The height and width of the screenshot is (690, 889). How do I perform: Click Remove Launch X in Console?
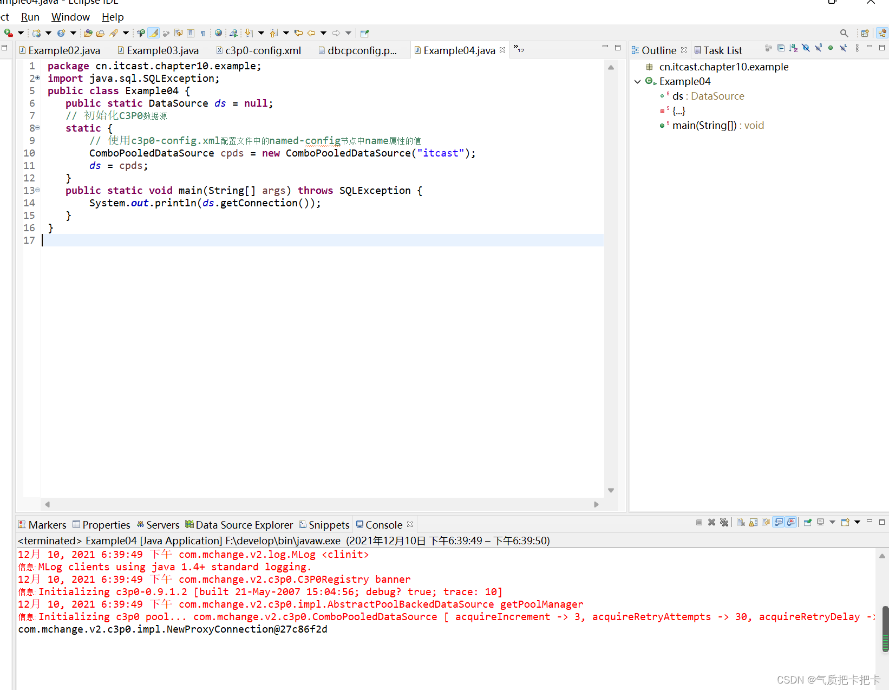(711, 522)
